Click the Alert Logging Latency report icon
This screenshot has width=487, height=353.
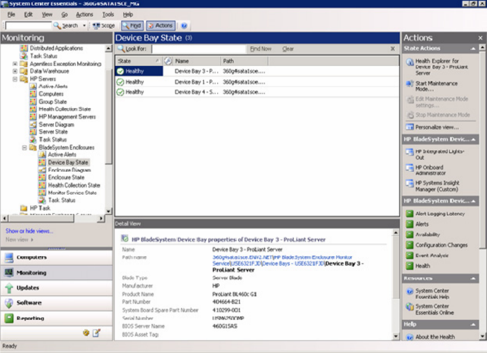(x=410, y=214)
